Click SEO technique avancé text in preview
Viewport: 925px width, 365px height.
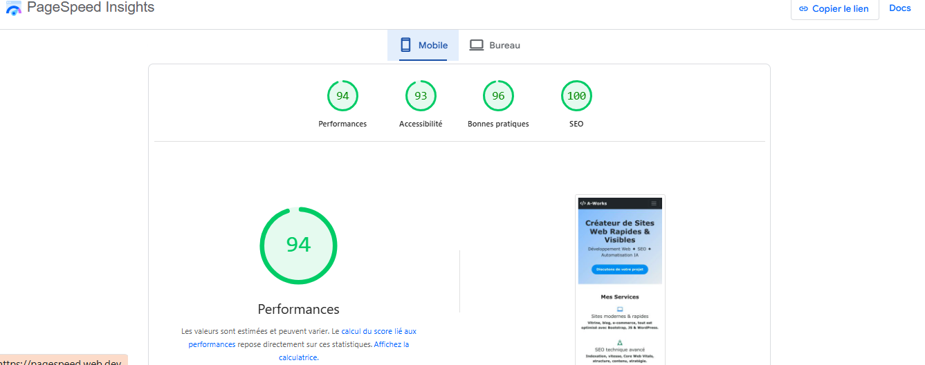coord(620,350)
